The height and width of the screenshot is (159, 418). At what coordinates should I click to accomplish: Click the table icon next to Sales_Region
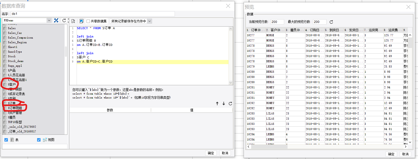5,42
